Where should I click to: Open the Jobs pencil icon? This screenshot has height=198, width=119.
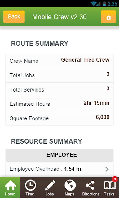click(50, 185)
